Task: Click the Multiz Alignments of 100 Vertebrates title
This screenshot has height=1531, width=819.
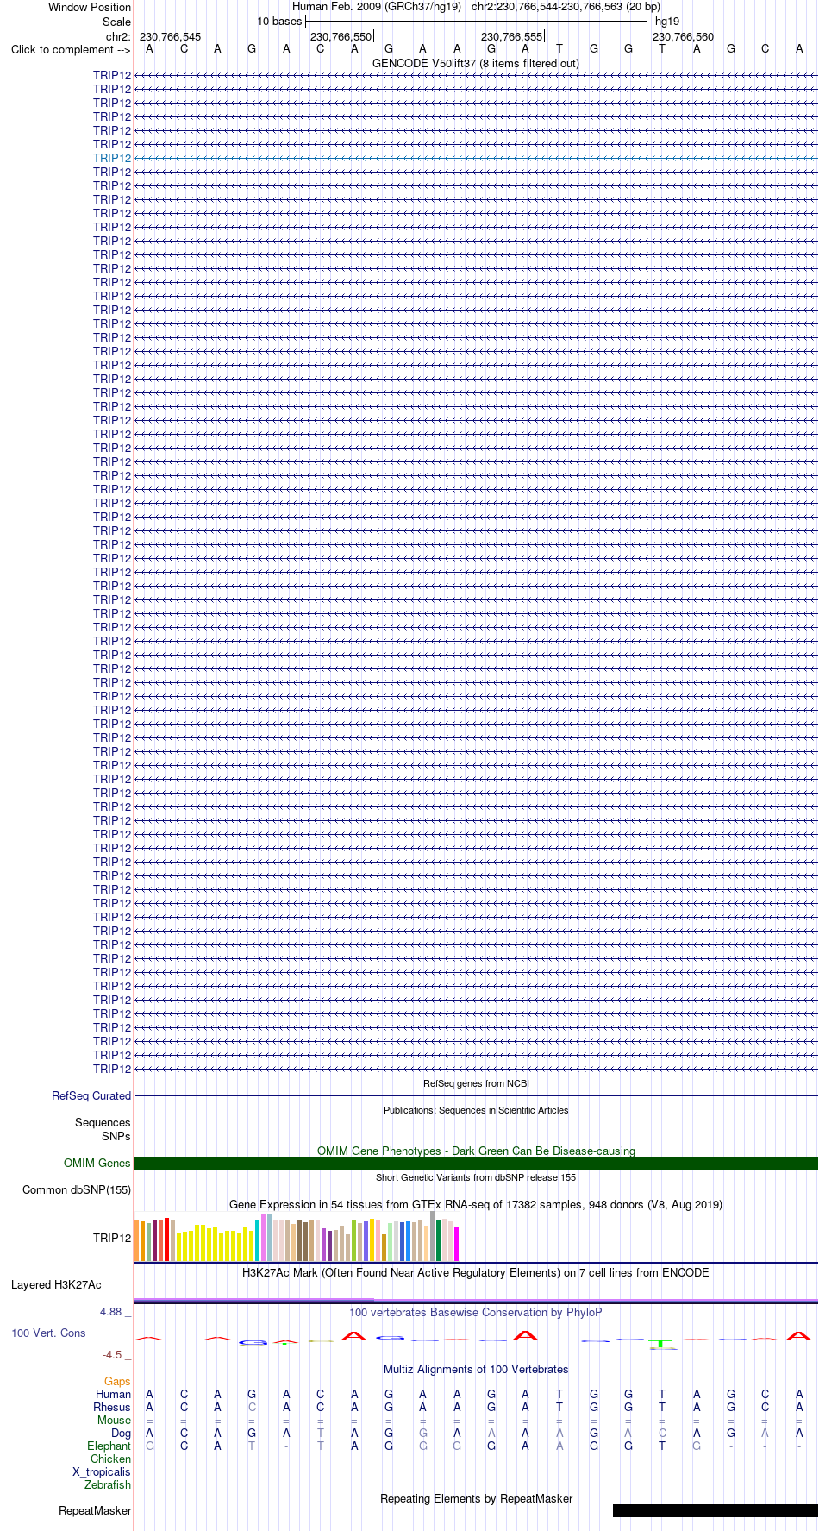Action: pos(476,1370)
